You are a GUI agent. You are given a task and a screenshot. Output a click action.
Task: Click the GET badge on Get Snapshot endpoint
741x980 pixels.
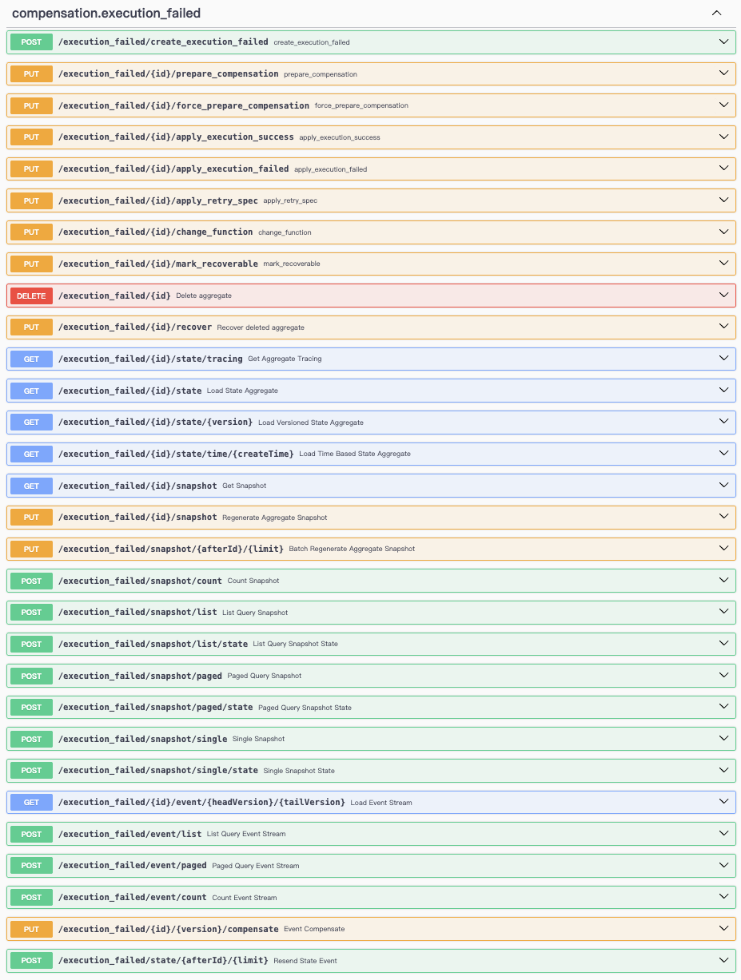30,486
